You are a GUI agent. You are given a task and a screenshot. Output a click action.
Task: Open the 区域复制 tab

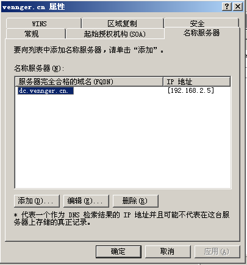pyautogui.click(x=123, y=23)
